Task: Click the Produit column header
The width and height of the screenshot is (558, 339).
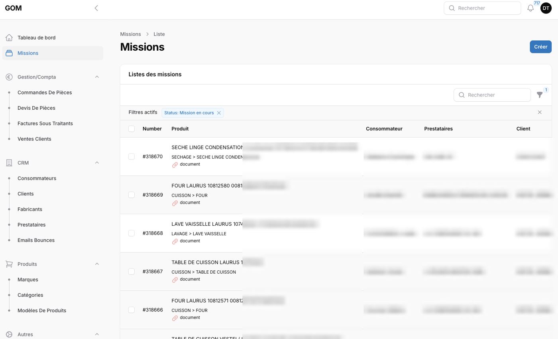Action: click(x=180, y=129)
